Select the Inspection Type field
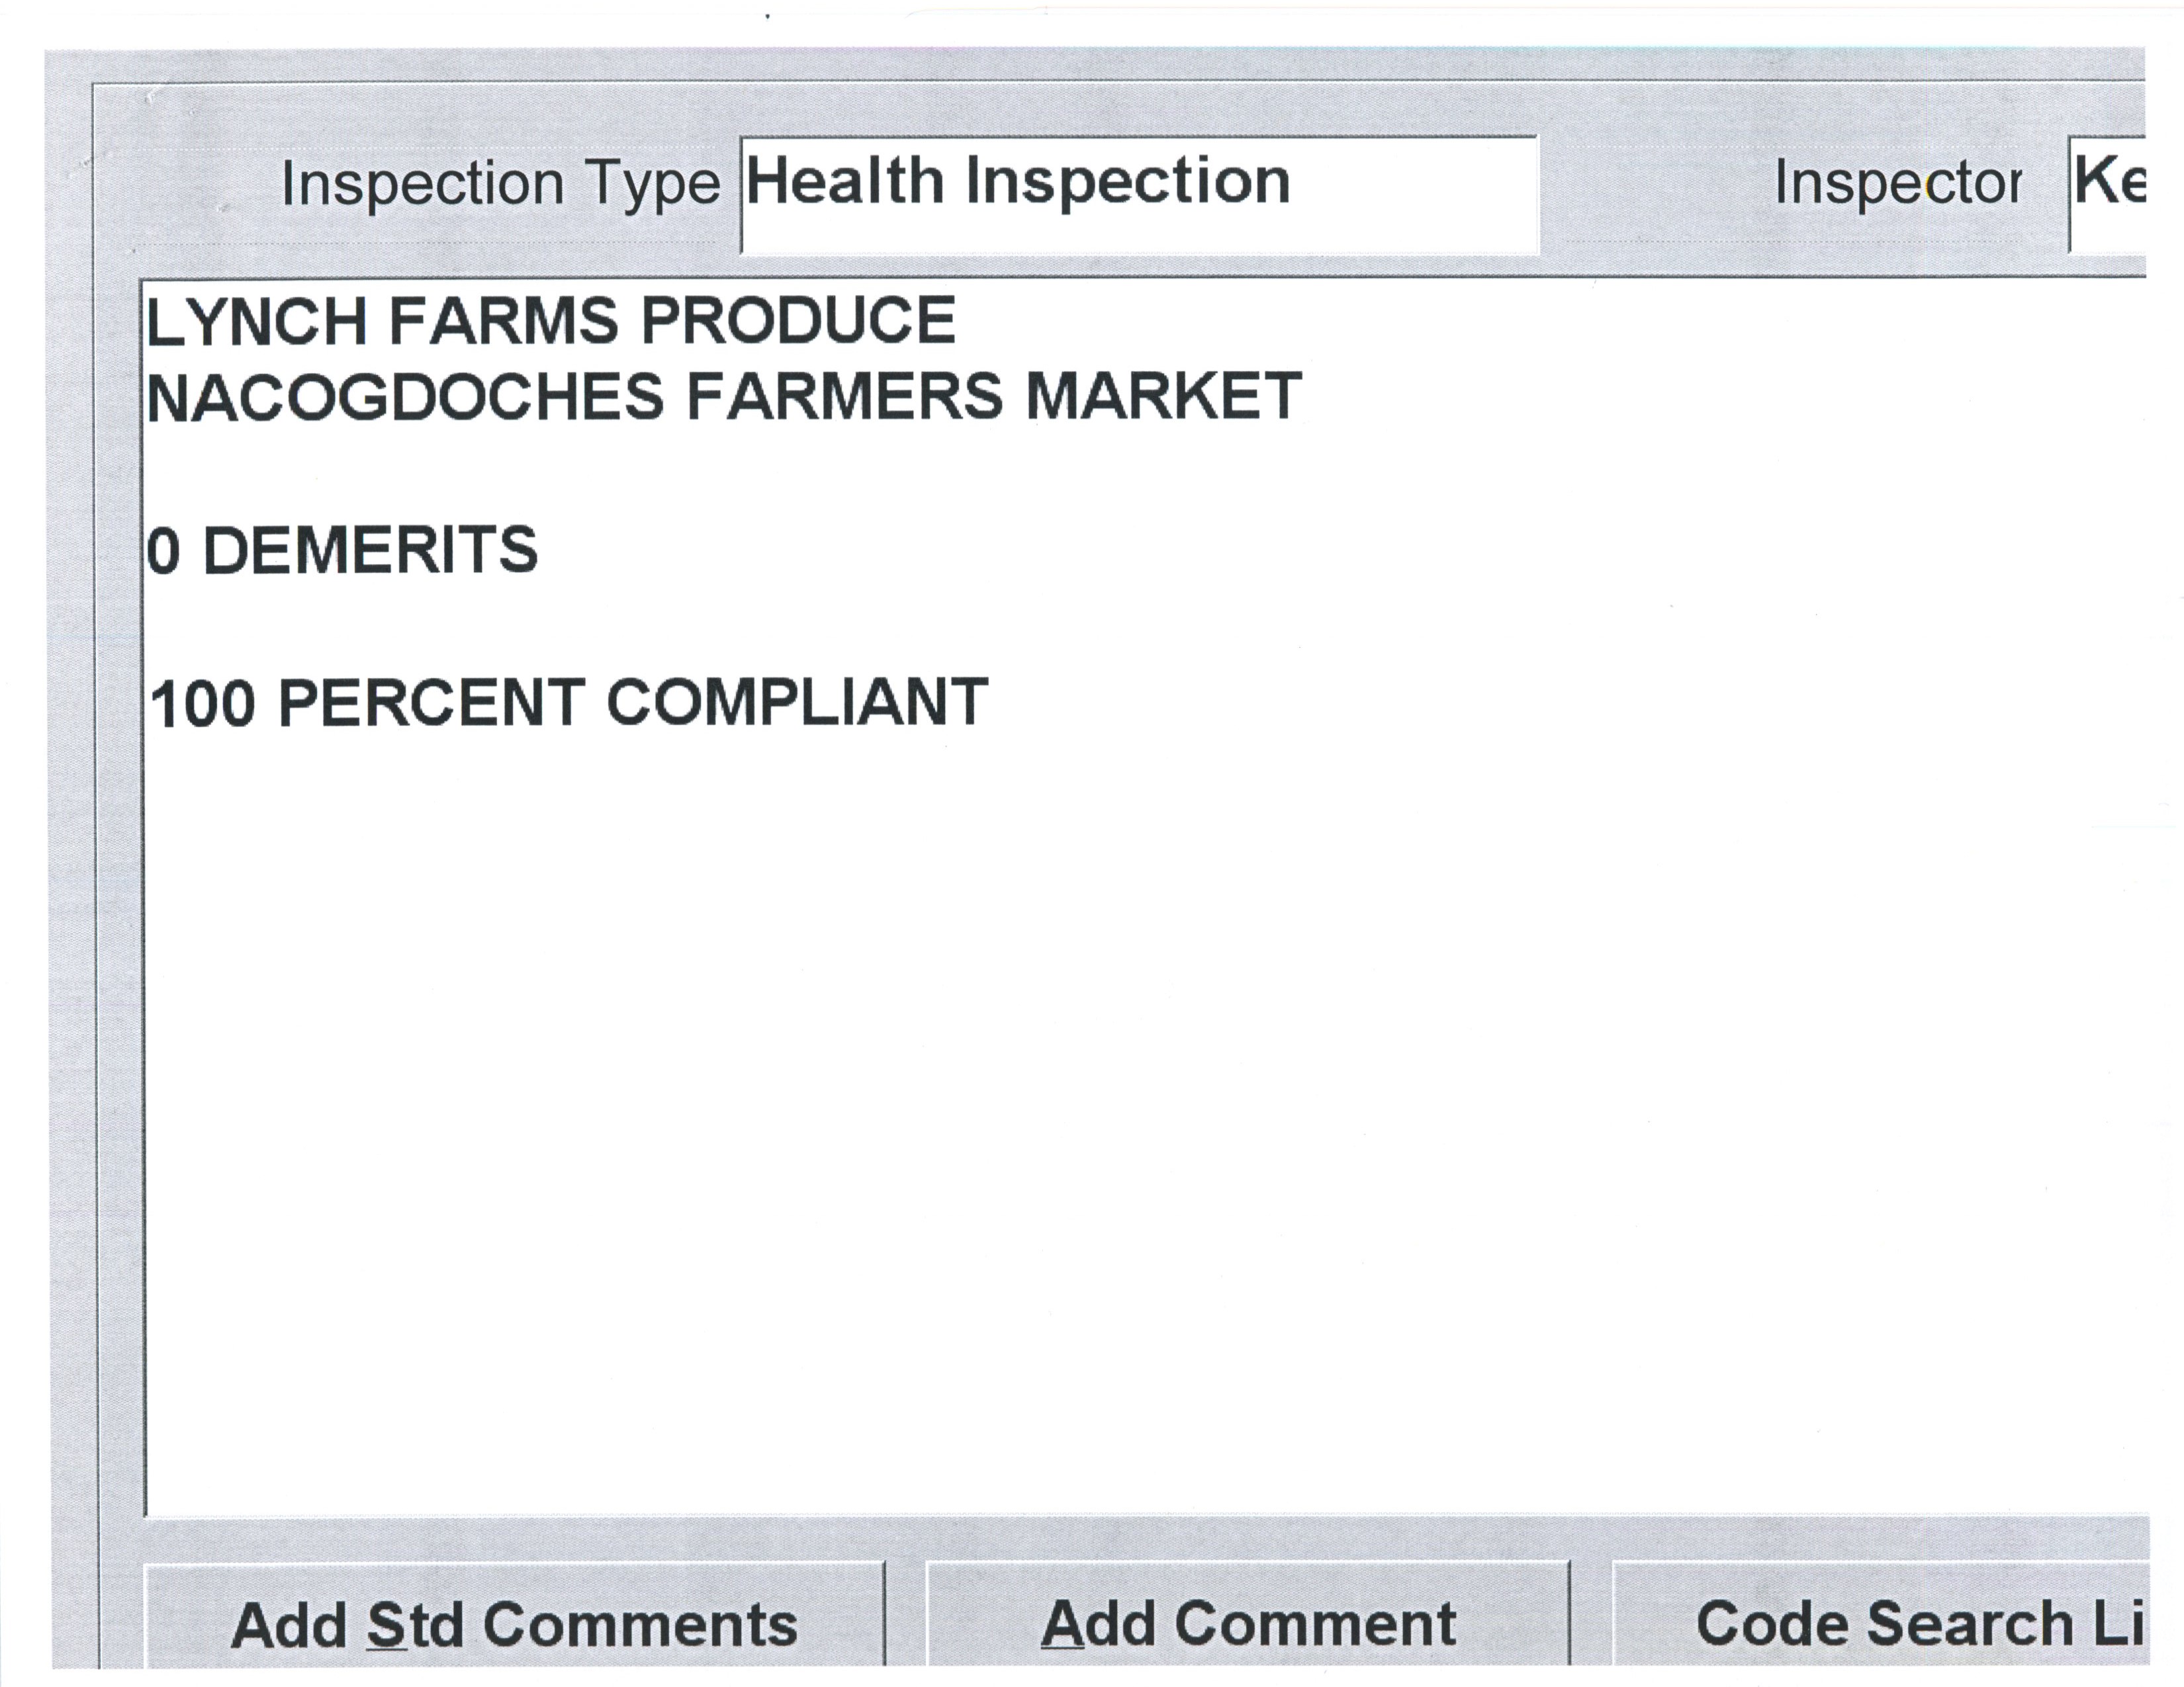 point(1138,194)
